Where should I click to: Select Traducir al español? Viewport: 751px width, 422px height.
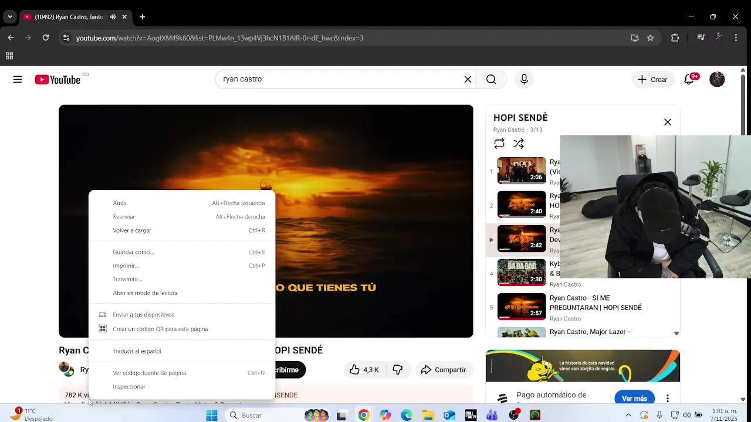[x=182, y=351]
